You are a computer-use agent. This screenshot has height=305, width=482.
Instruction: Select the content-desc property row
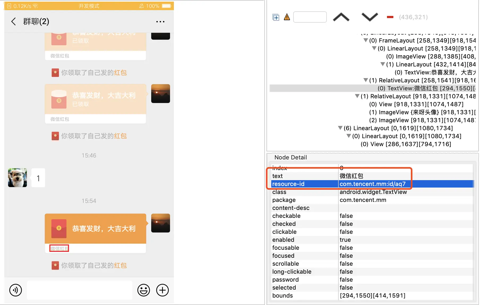(x=372, y=208)
